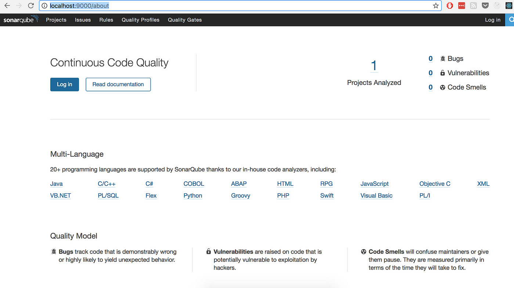Viewport: 514px width, 288px height.
Task: Open the blue search icon in navbar
Action: click(x=510, y=20)
